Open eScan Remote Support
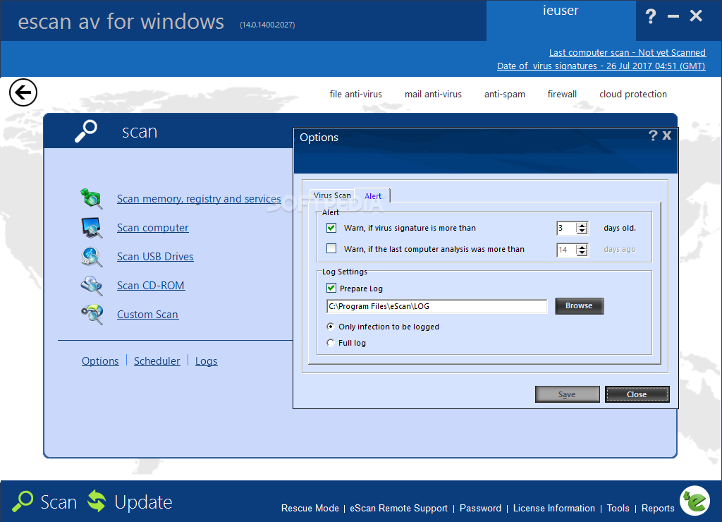722x522 pixels. point(398,508)
